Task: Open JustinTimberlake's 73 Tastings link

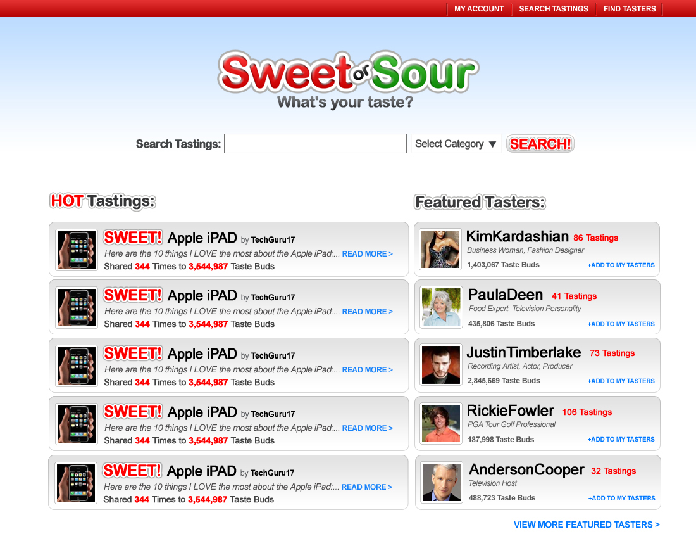Action: [x=612, y=353]
